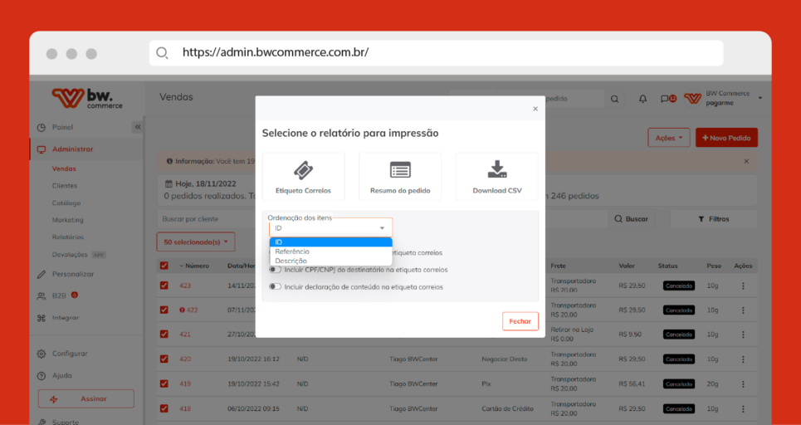Open actions menu for order 421
Image resolution: width=801 pixels, height=425 pixels.
743,335
